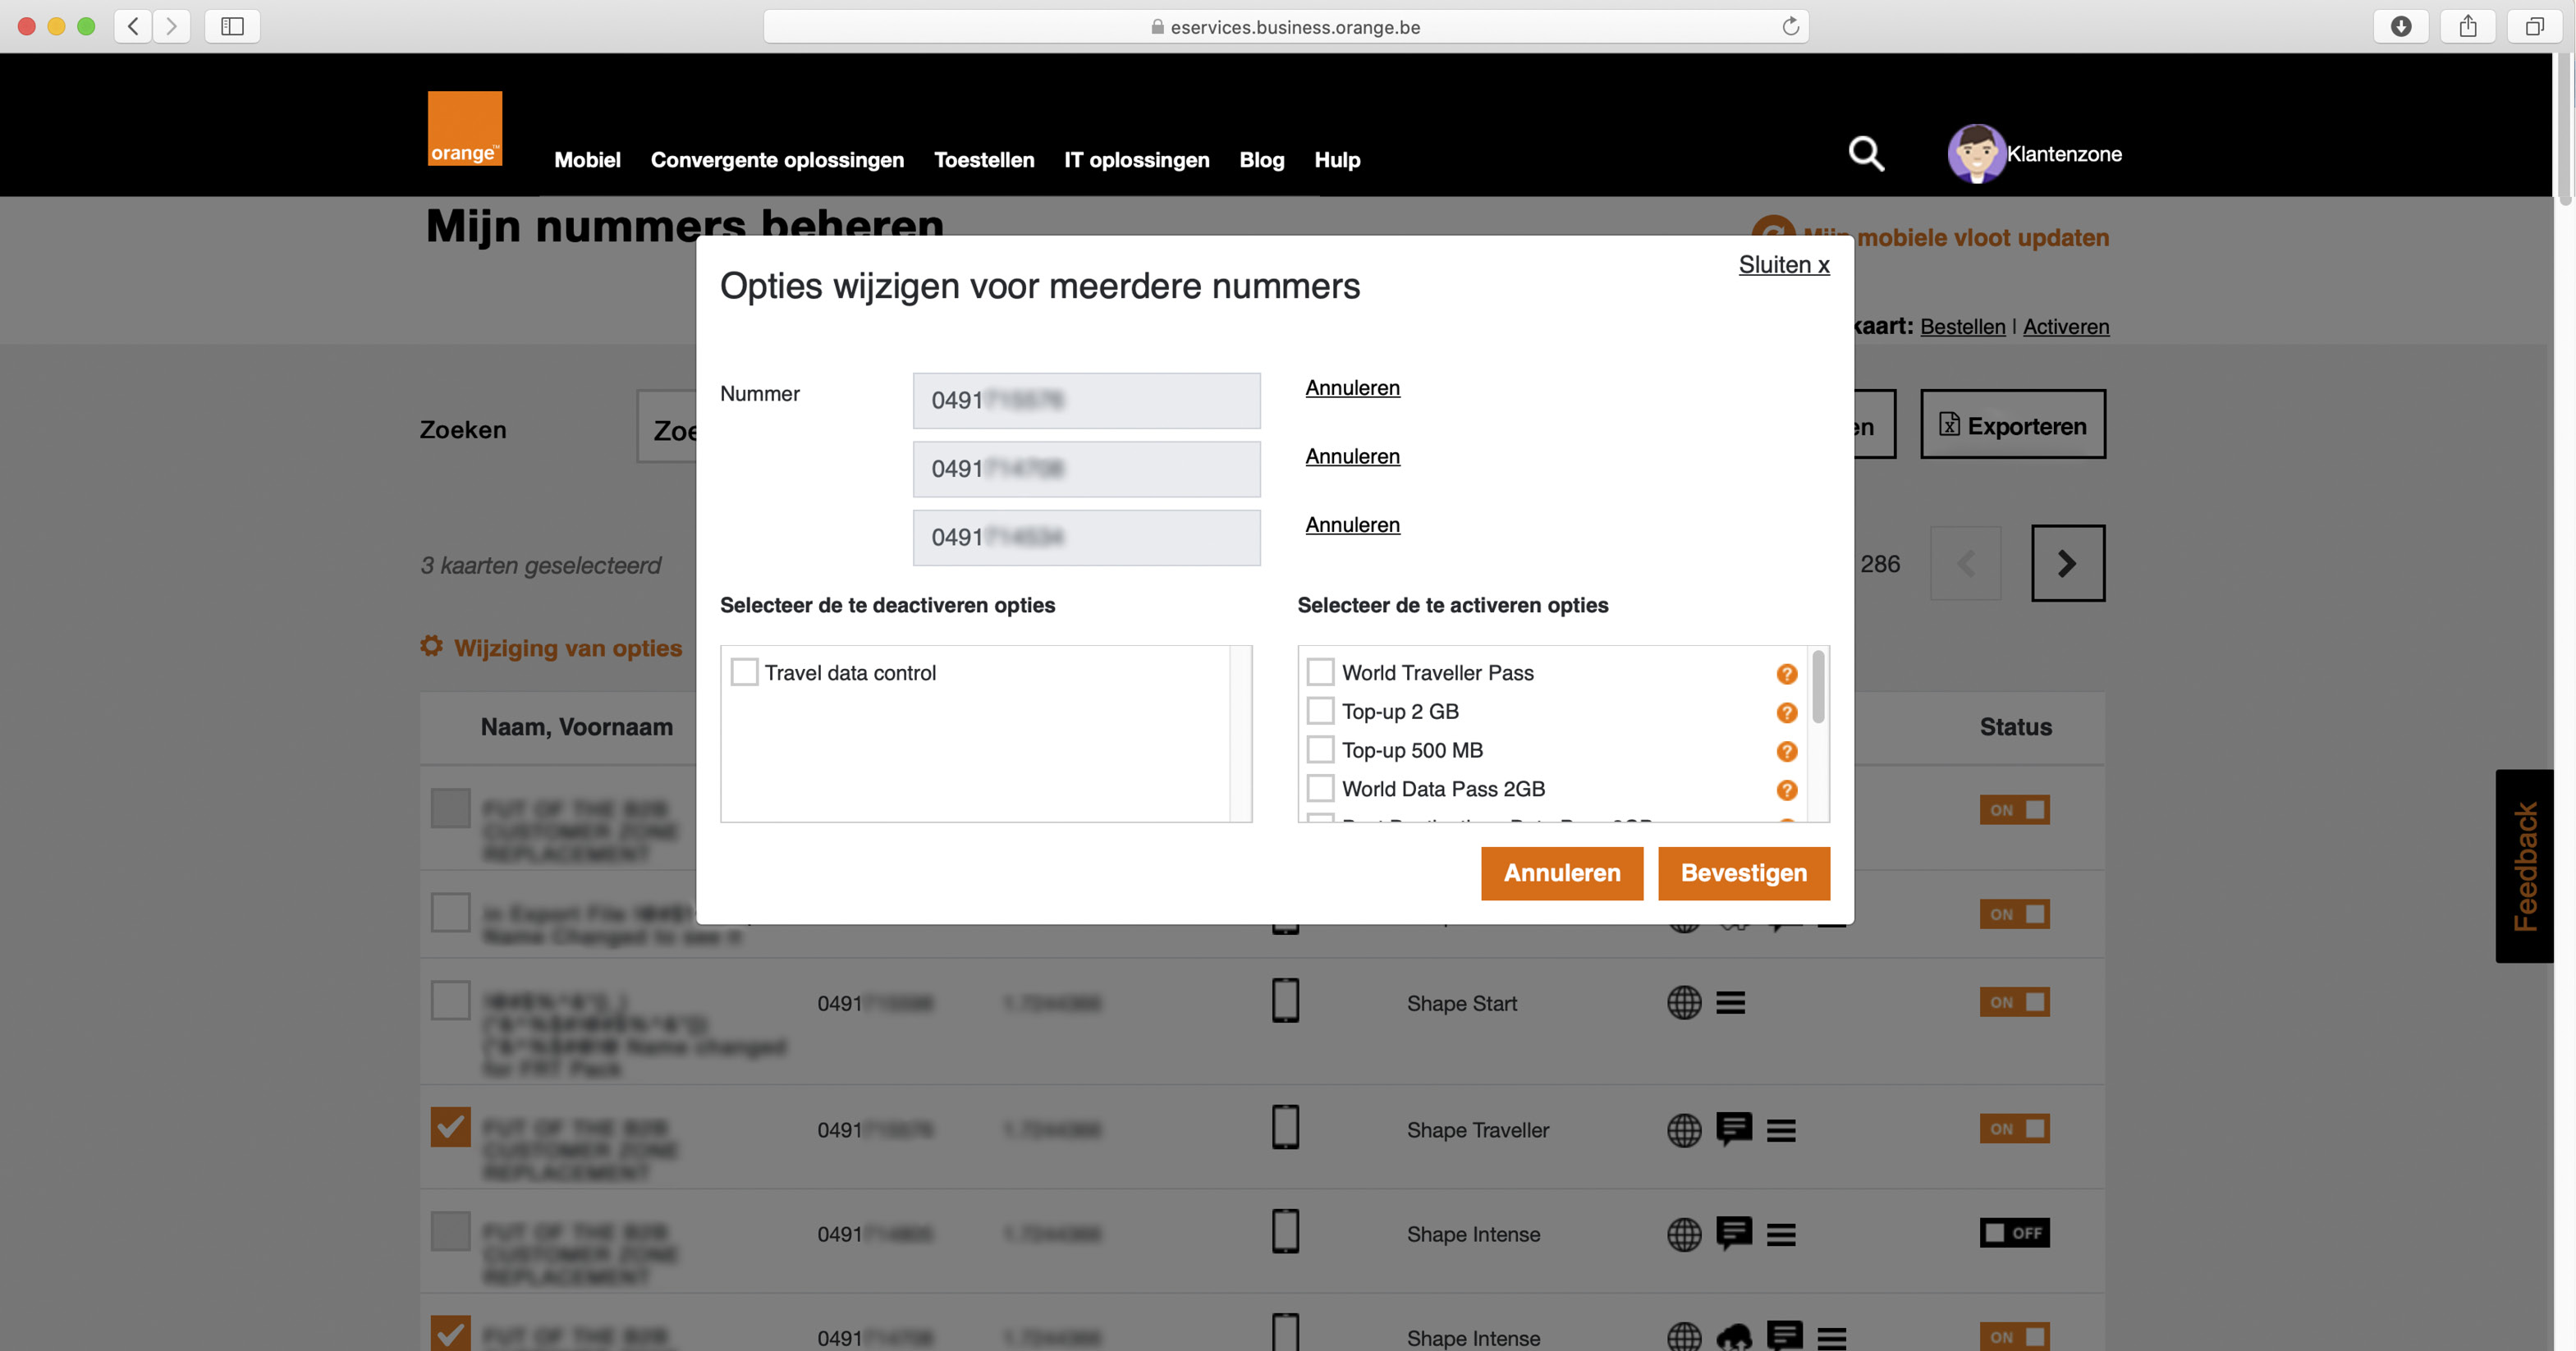Open the Hulp menu
2576x1351 pixels.
pyautogui.click(x=1337, y=160)
